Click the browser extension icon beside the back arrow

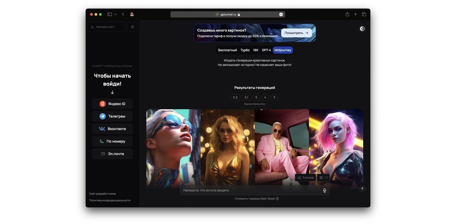(x=132, y=14)
